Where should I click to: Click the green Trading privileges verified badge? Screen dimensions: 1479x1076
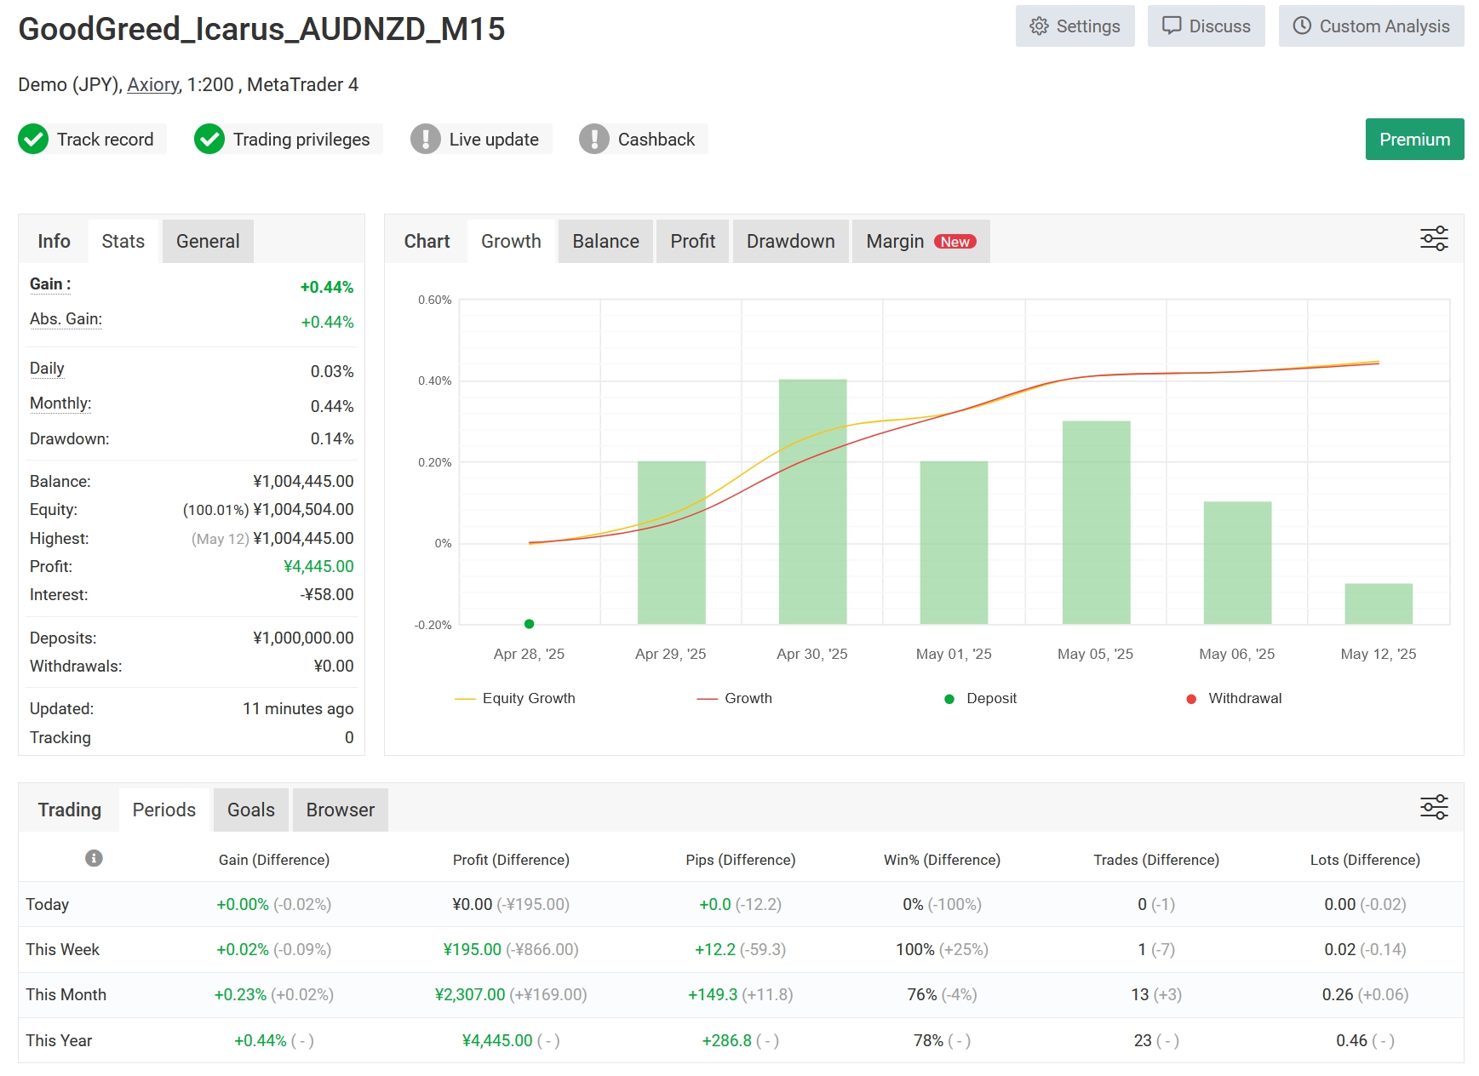tap(288, 140)
